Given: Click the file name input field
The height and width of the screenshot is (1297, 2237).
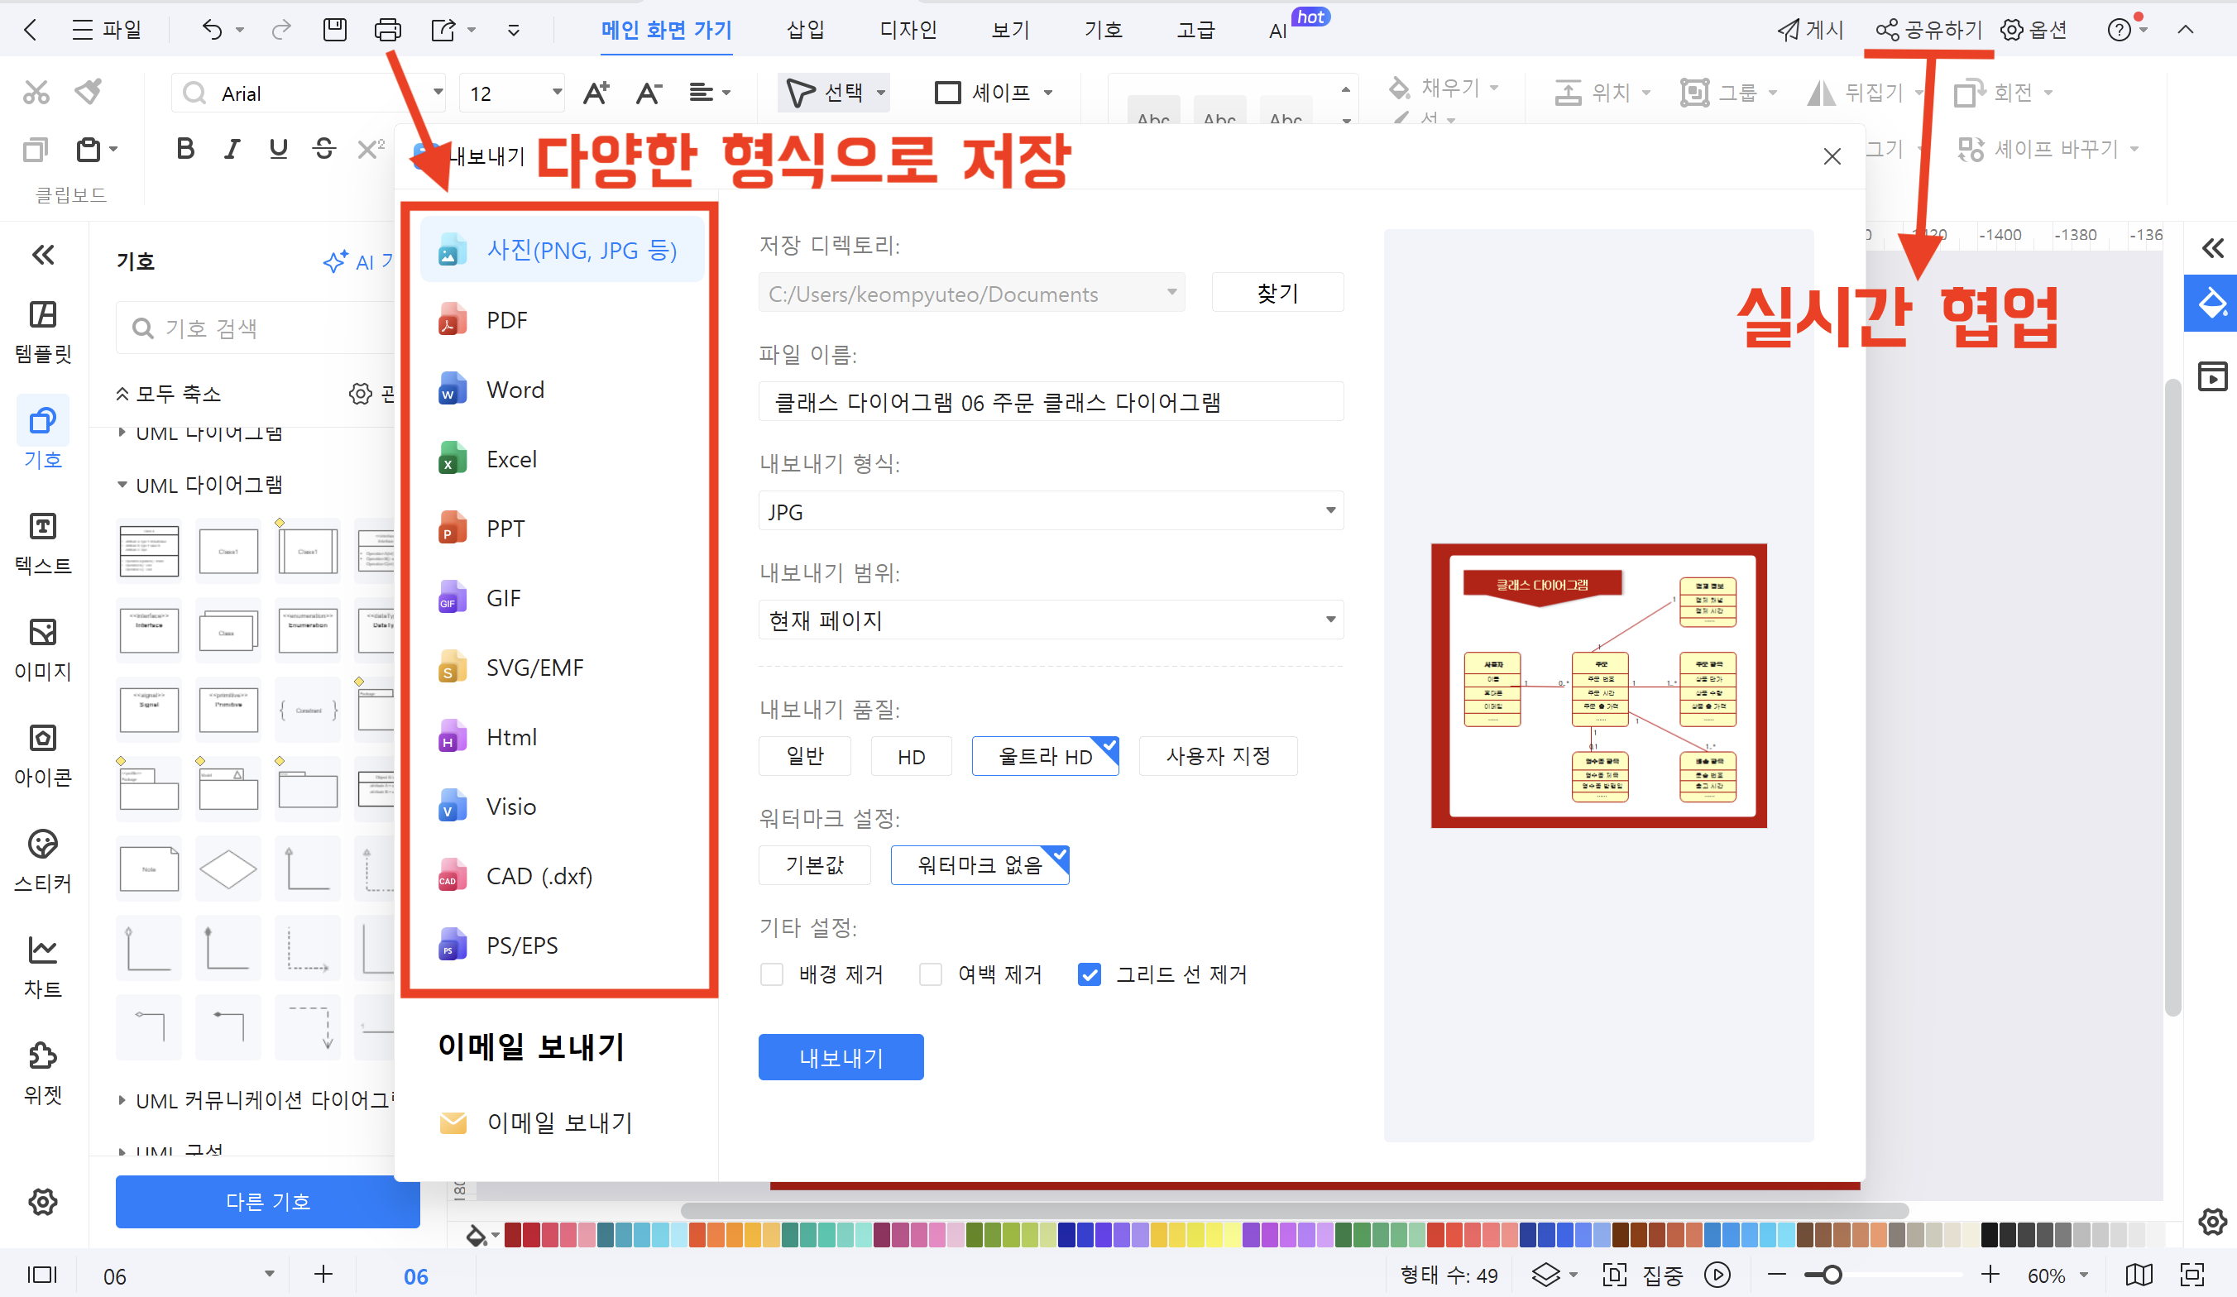Looking at the screenshot, I should [1050, 402].
